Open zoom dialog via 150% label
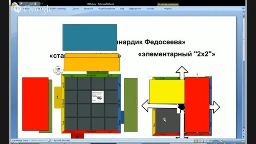The height and width of the screenshot is (144, 256). click(216, 140)
